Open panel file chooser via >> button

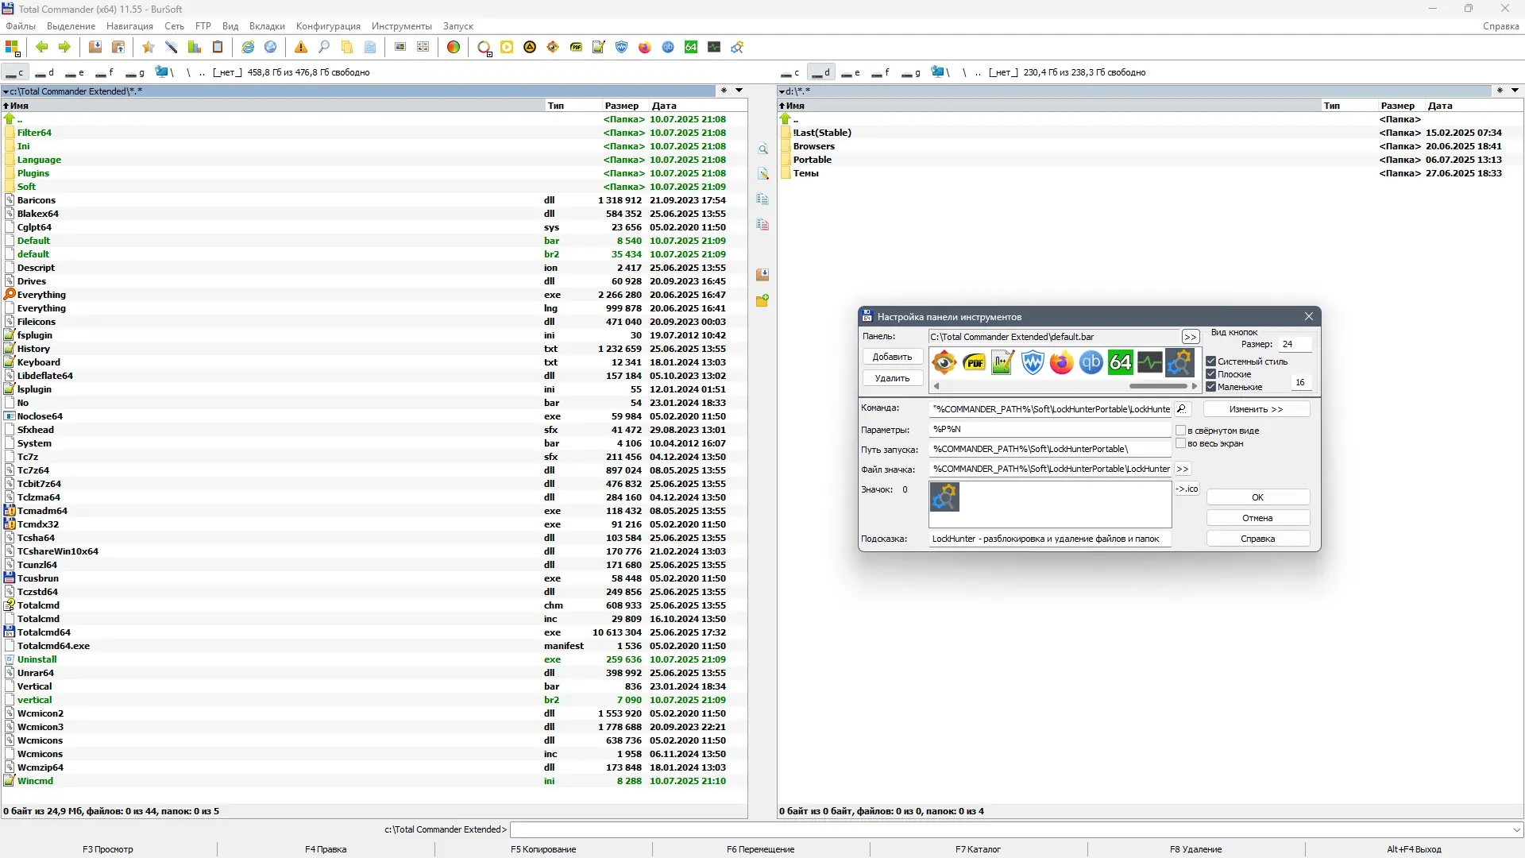pos(1190,336)
